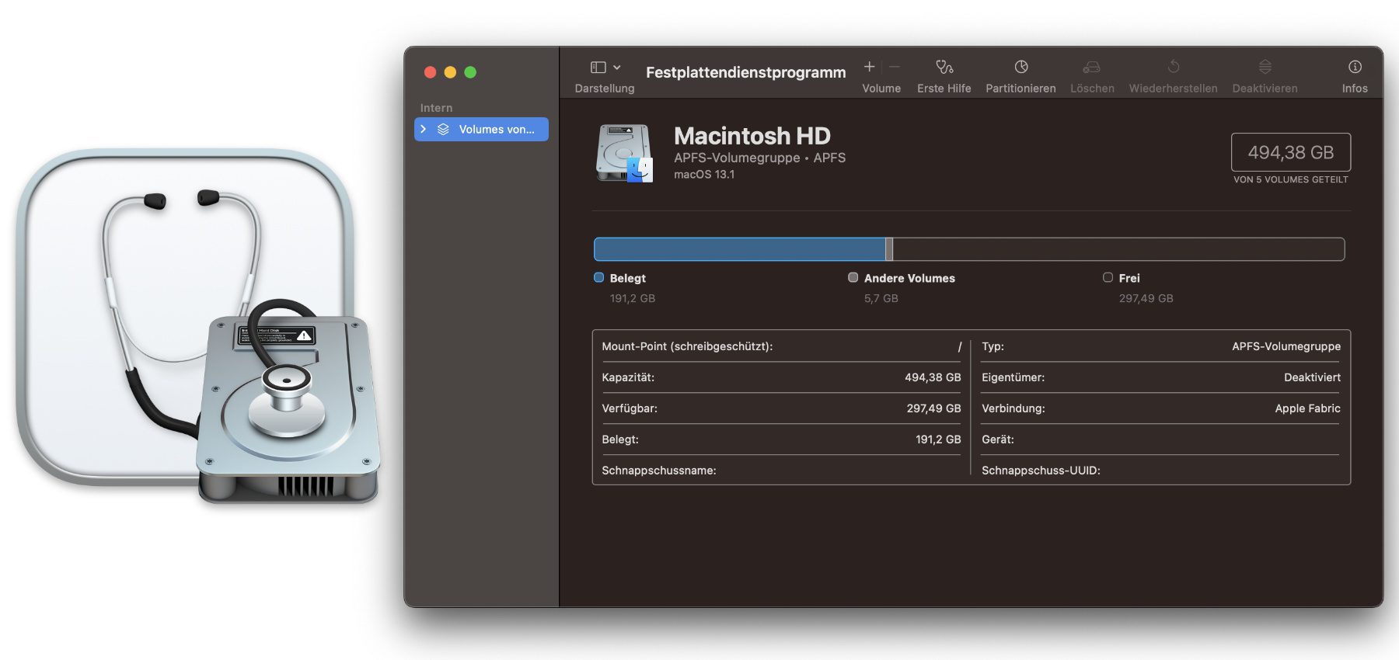Click the Infos icon in toolbar

point(1354,68)
